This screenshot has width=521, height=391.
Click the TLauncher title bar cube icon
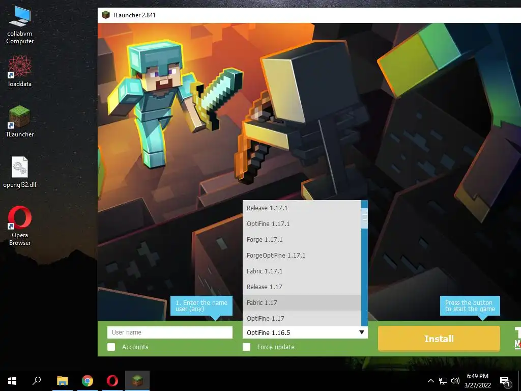[x=106, y=15]
